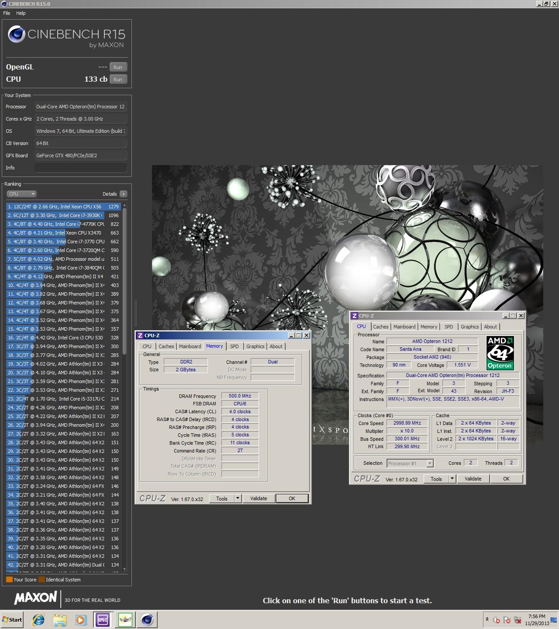Click the Internet Explorer taskbar icon
This screenshot has height=629, width=559.
tap(38, 619)
